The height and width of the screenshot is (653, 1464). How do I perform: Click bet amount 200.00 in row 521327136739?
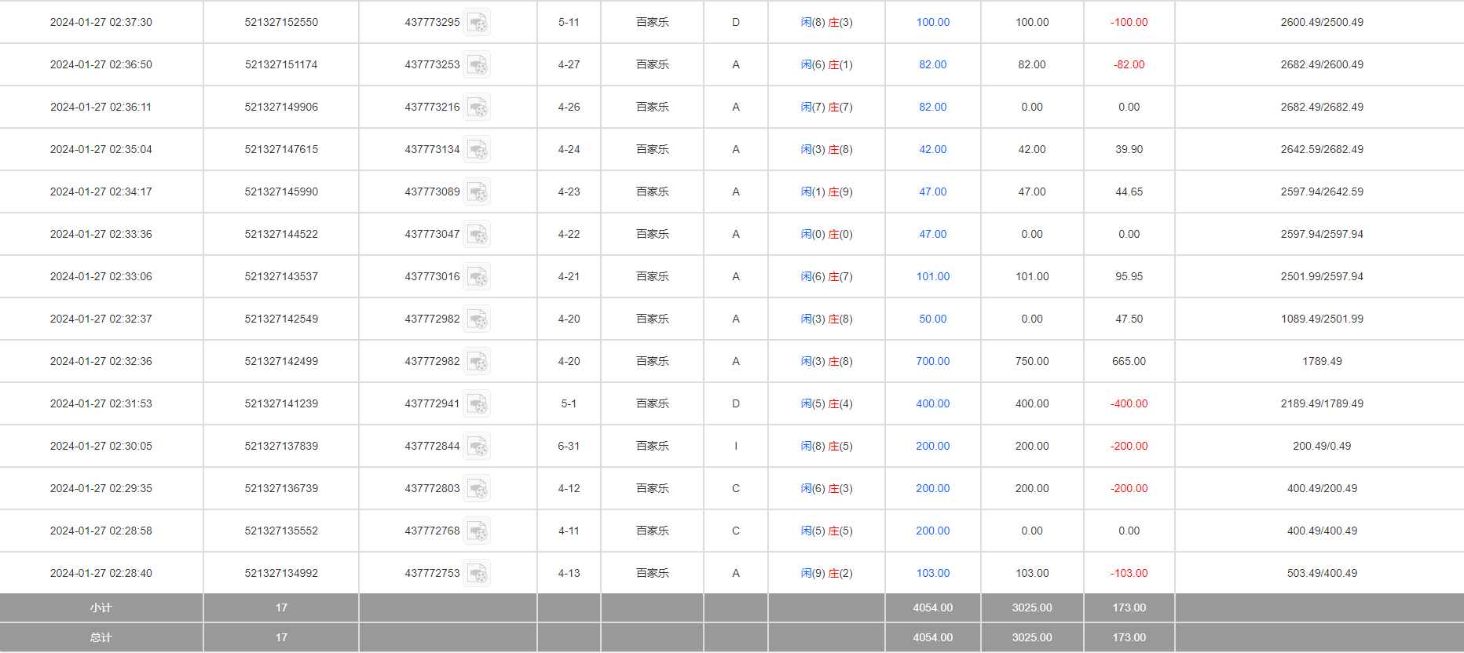tap(933, 488)
